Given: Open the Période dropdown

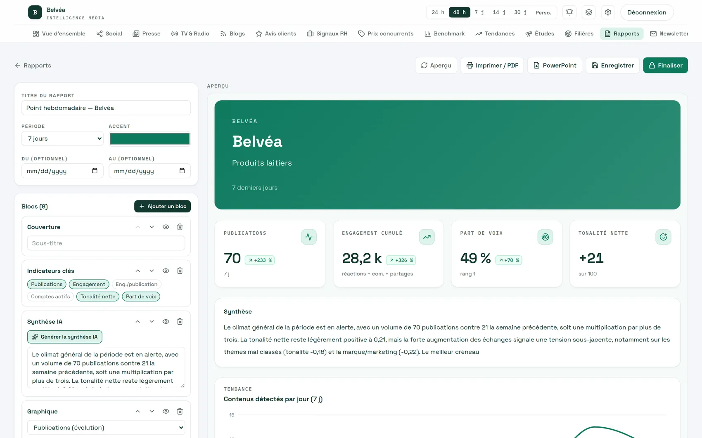Looking at the screenshot, I should [63, 139].
